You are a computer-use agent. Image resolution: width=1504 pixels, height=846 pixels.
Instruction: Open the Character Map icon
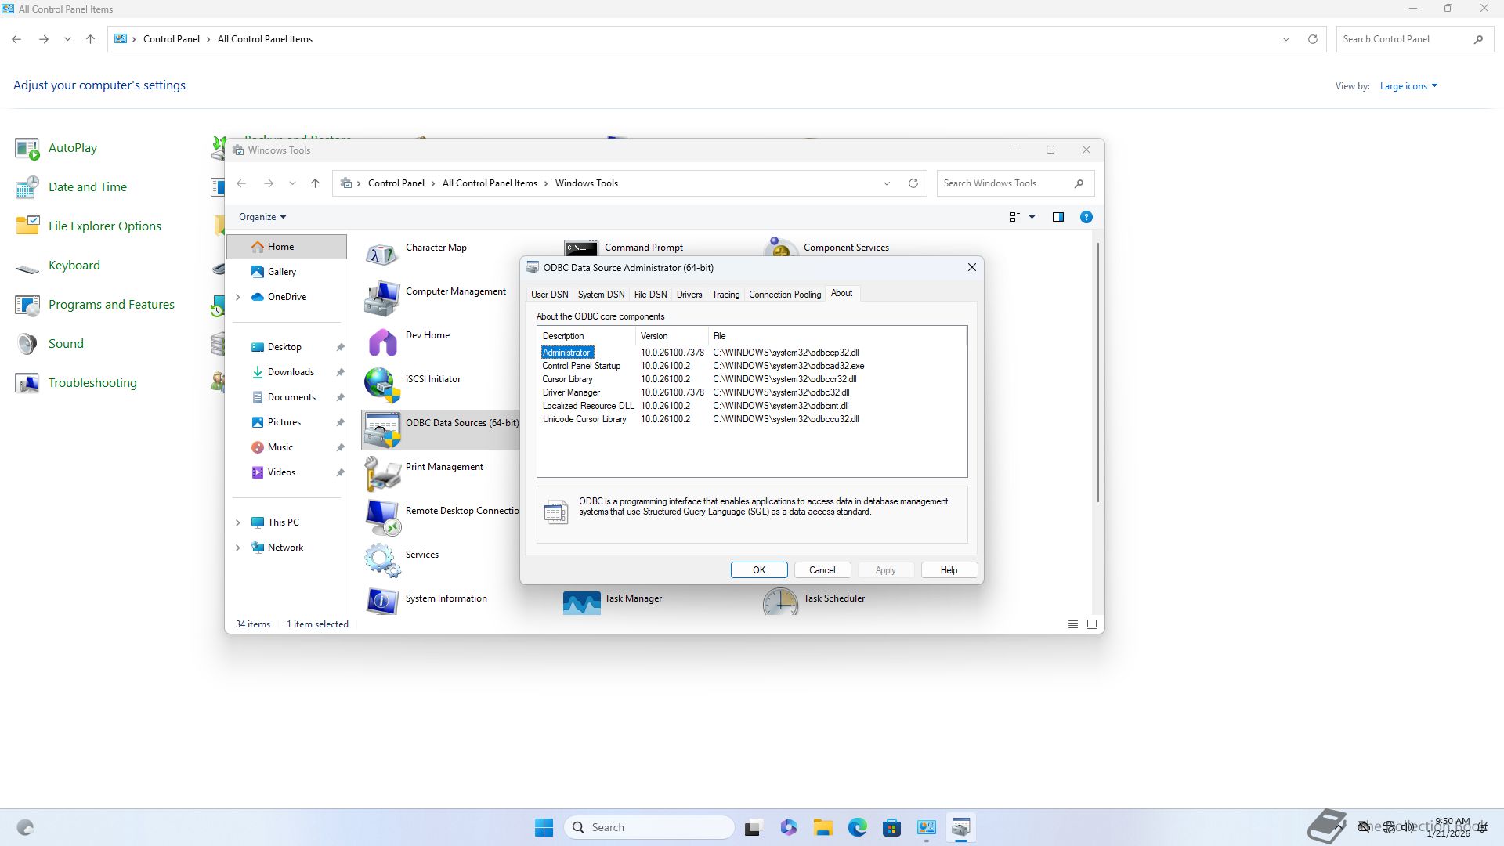381,254
